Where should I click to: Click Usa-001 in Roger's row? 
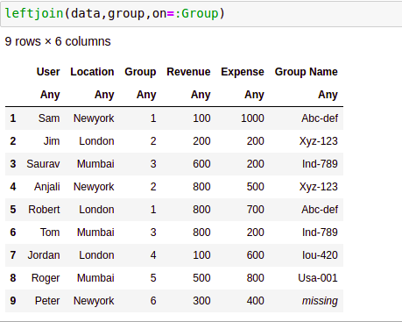318,278
